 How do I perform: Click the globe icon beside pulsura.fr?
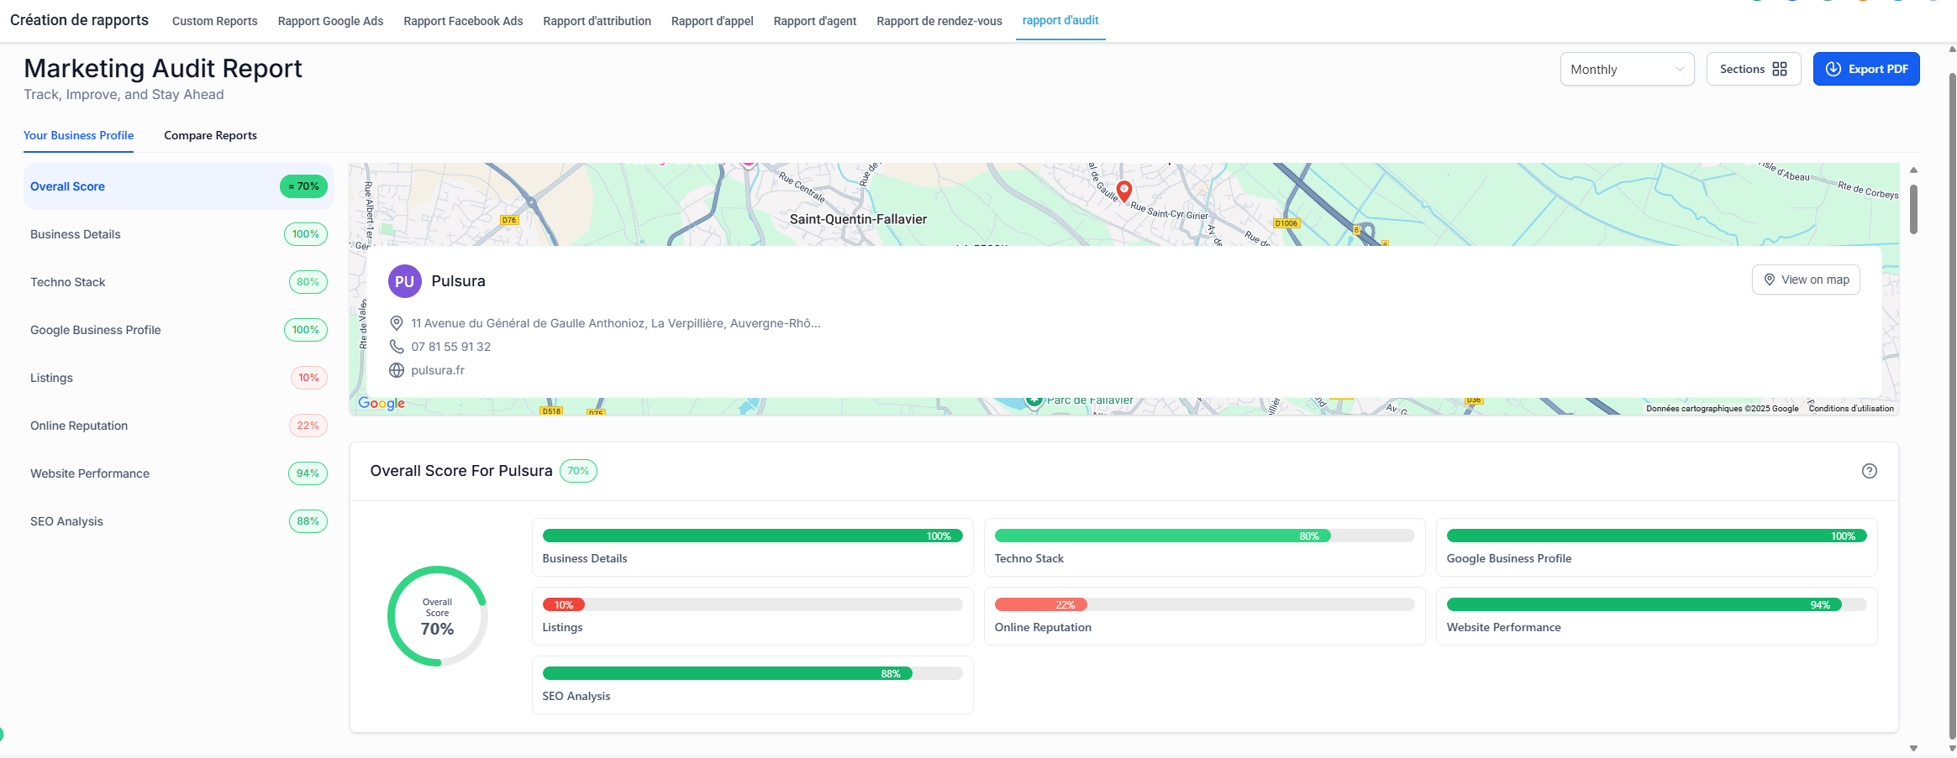point(397,370)
